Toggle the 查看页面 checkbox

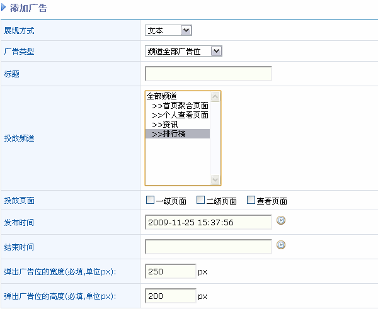[251, 200]
